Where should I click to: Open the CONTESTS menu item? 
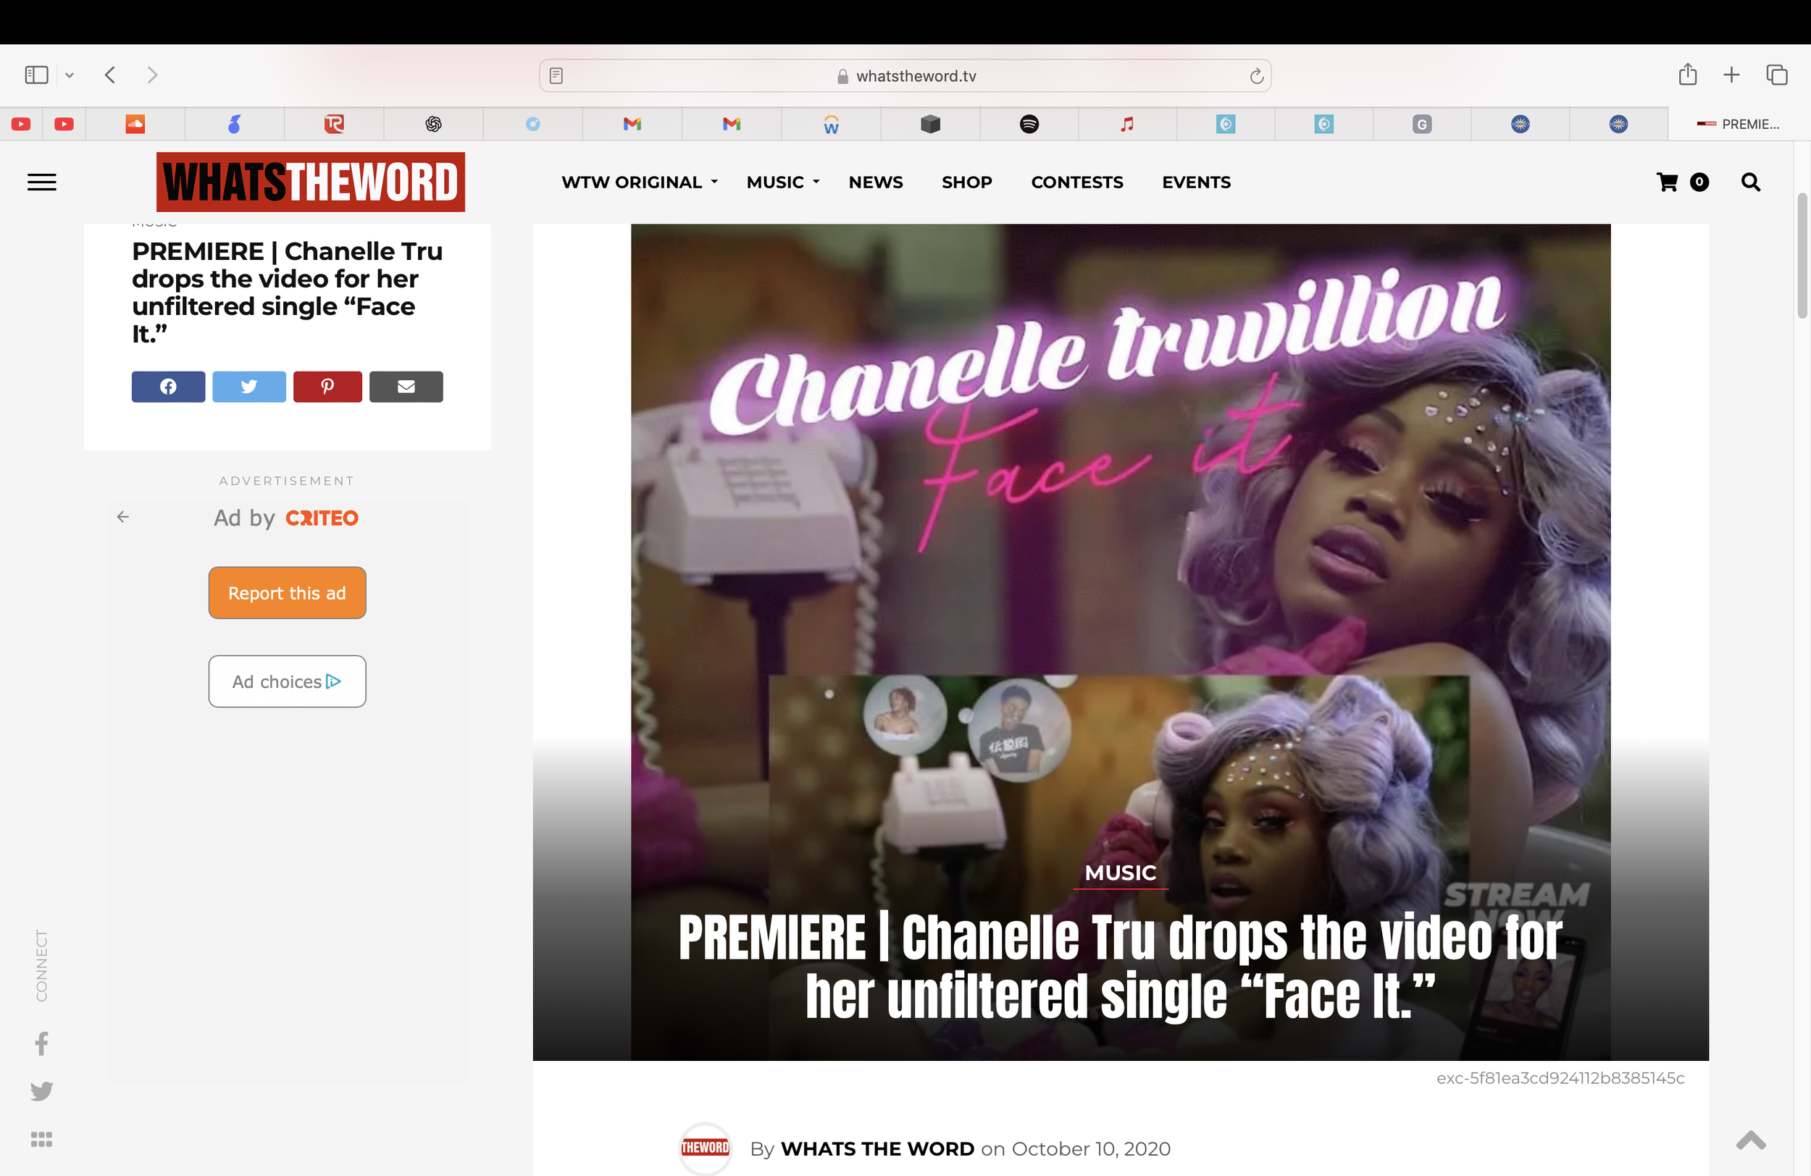1076,182
